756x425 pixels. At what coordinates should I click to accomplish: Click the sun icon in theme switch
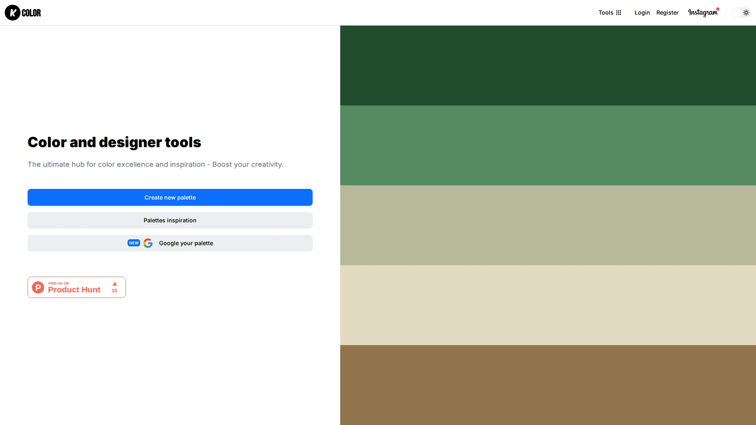point(746,13)
